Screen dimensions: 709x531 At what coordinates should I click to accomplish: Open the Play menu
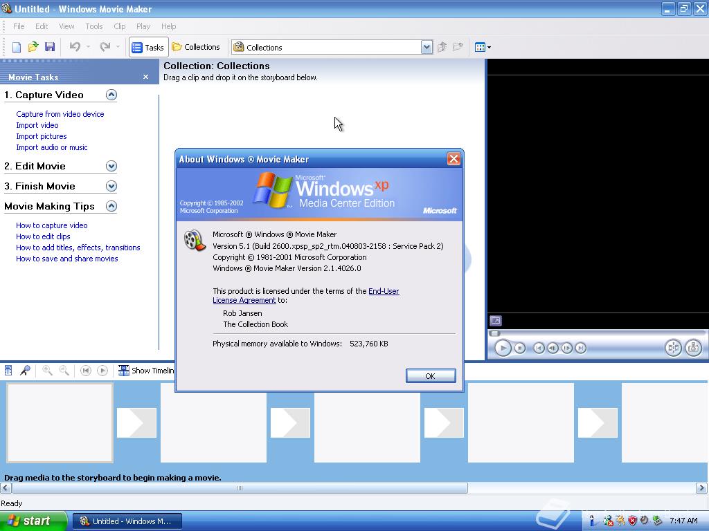(143, 26)
